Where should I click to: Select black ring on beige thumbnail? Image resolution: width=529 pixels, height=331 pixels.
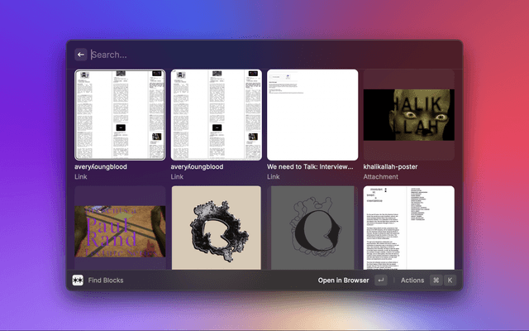click(x=216, y=228)
